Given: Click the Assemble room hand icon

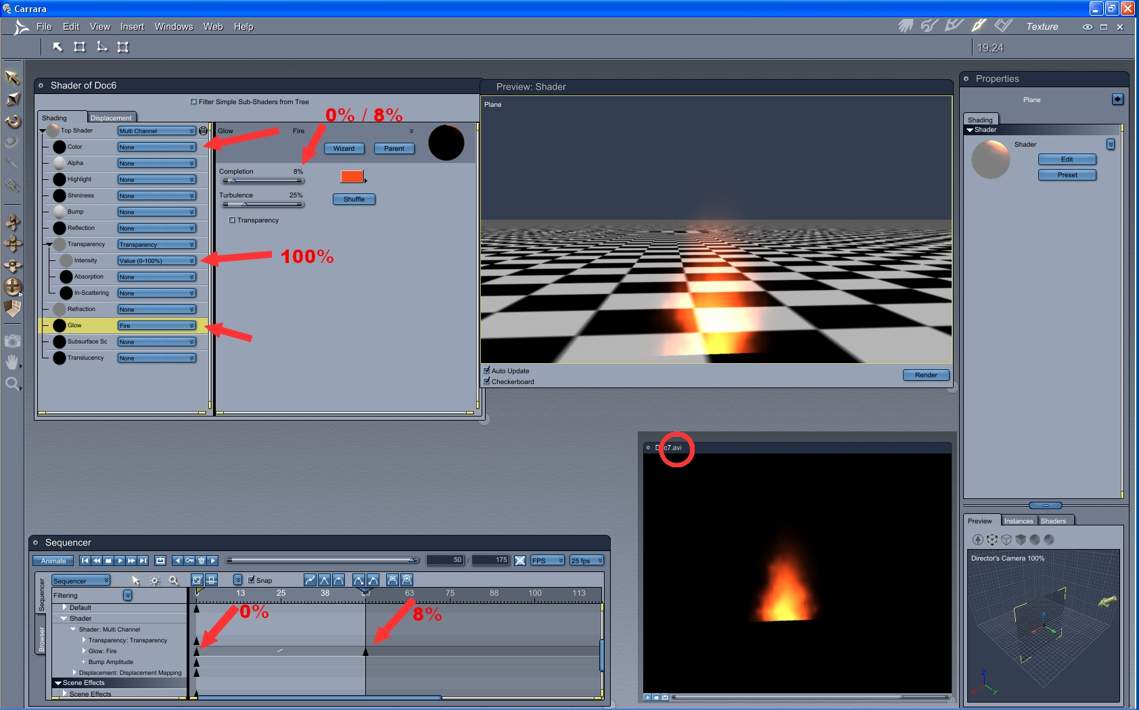Looking at the screenshot, I should [906, 26].
